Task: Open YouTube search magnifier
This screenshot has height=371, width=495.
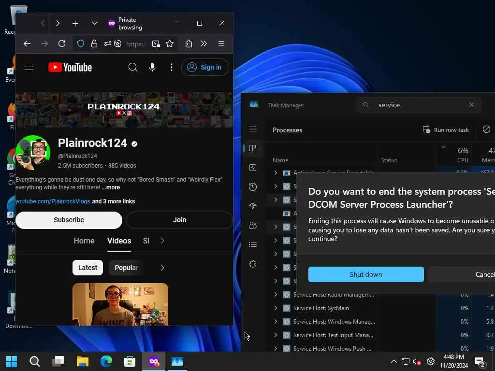Action: [133, 67]
